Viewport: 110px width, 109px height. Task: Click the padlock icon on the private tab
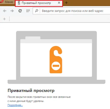tap(19, 3)
